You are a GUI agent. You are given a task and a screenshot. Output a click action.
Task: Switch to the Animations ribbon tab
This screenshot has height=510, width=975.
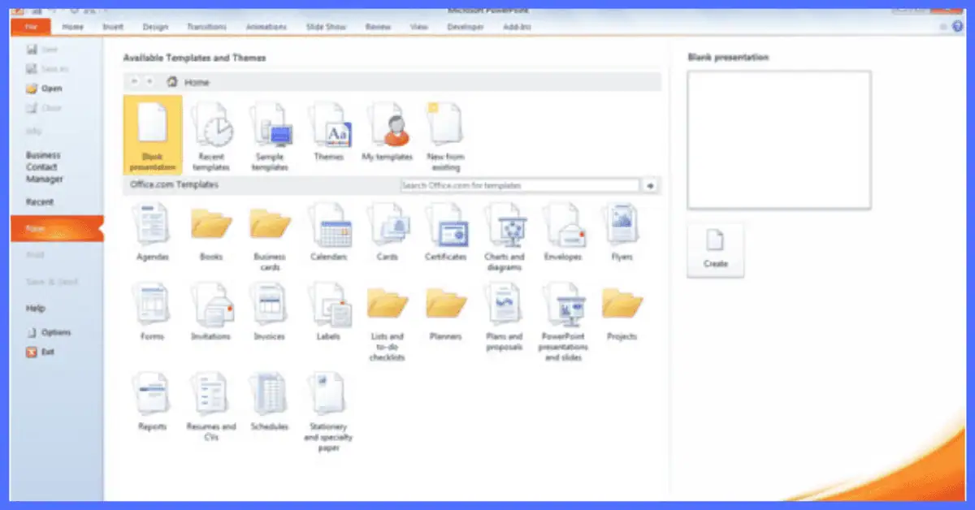[x=266, y=27]
